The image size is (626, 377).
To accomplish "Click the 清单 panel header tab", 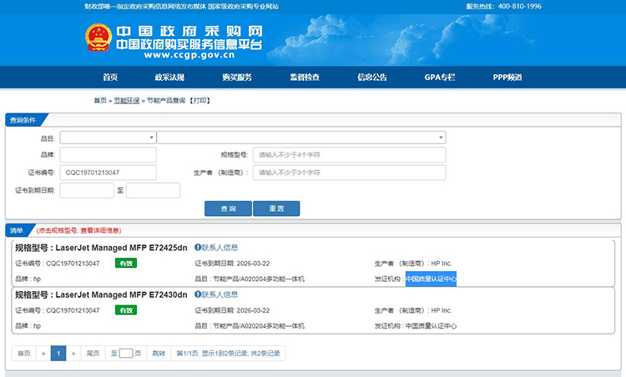I will pyautogui.click(x=17, y=230).
